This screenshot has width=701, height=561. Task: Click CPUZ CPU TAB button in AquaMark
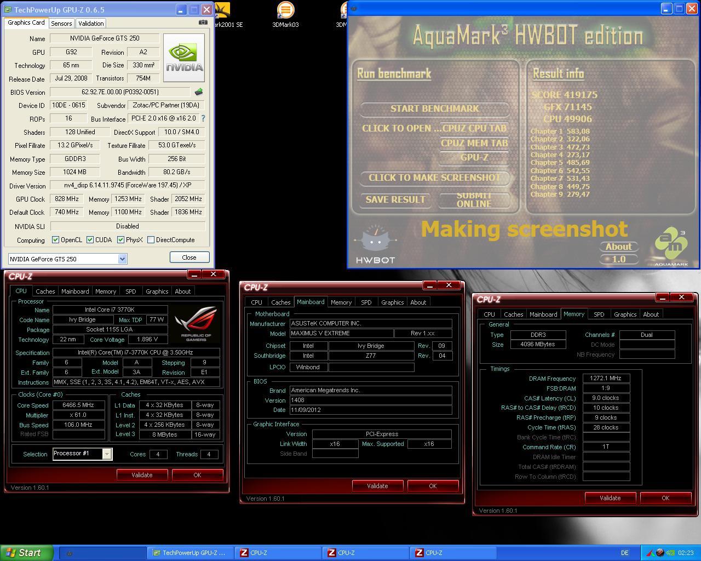pos(474,128)
